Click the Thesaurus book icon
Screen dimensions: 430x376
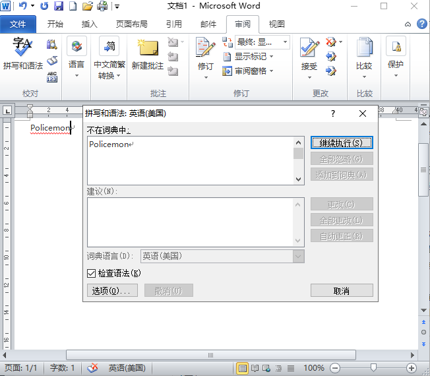click(x=52, y=61)
